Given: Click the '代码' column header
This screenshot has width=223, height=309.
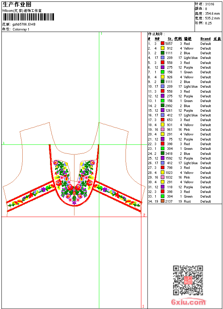Looking at the screenshot, I should 178,39.
